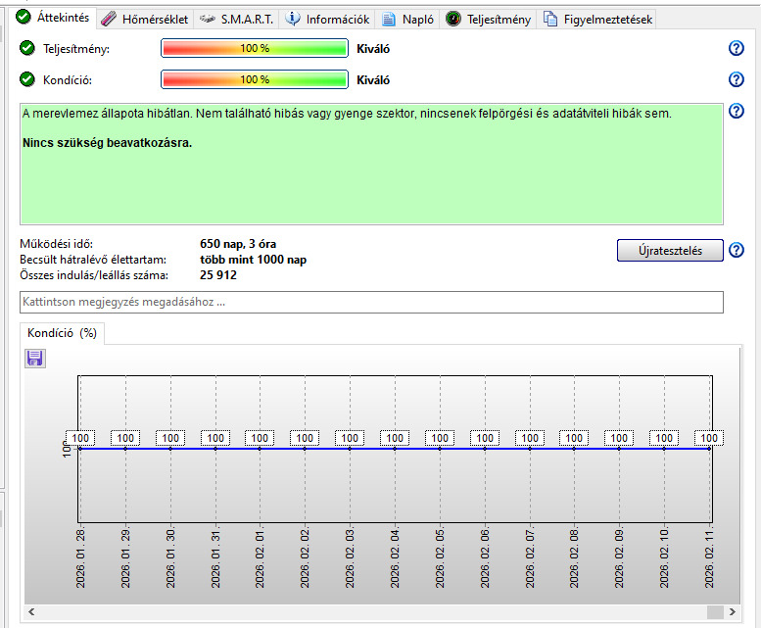Click the Újratesztelés button

click(x=670, y=251)
